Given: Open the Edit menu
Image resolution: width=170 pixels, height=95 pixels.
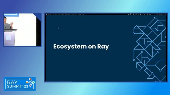Looking at the screenshot, I should pyautogui.click(x=56, y=14).
